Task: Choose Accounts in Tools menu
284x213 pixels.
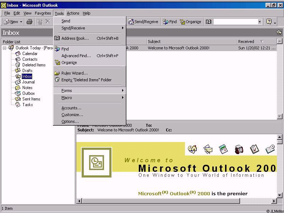Action: [x=90, y=108]
